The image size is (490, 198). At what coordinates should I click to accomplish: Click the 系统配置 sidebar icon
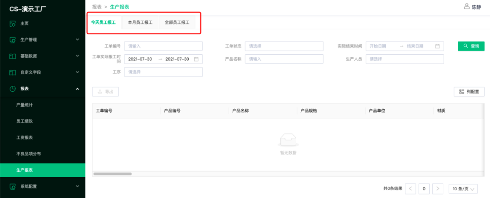13,186
